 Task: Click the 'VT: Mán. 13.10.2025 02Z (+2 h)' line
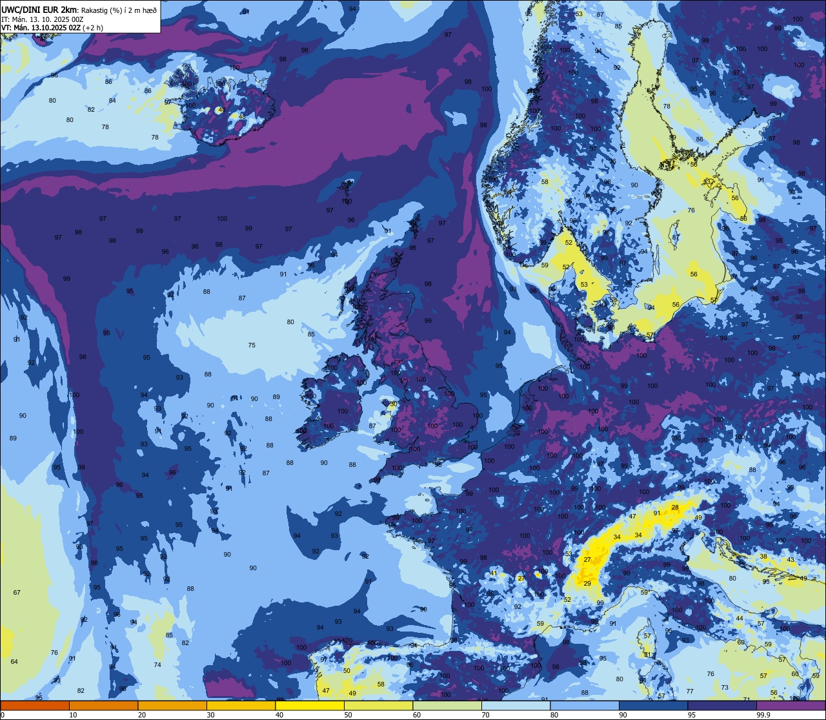[x=52, y=28]
